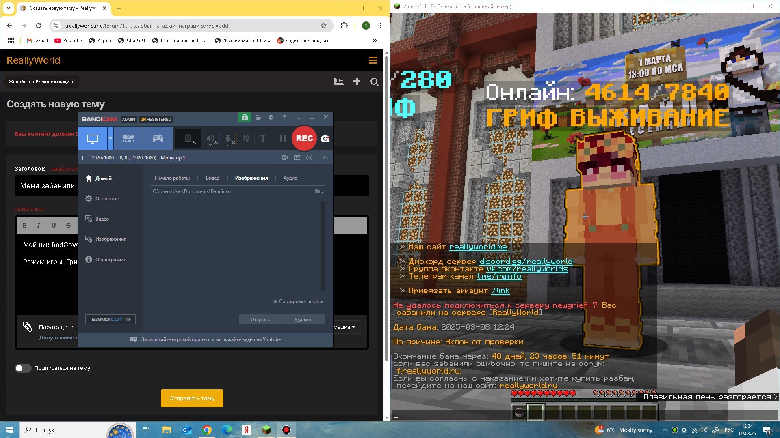The image size is (780, 438).
Task: Open the forum hamburger menu
Action: [x=373, y=60]
